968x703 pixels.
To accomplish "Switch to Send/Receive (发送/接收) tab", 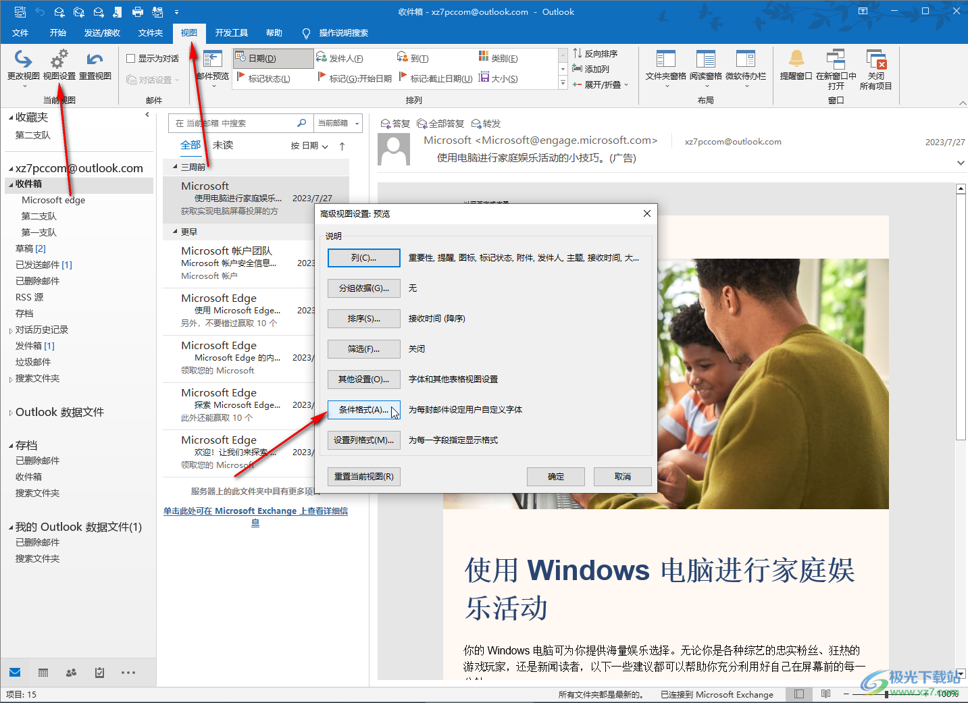I will 102,33.
